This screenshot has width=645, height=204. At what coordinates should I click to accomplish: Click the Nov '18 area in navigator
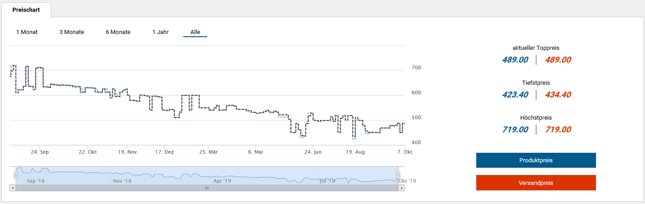coord(122,180)
